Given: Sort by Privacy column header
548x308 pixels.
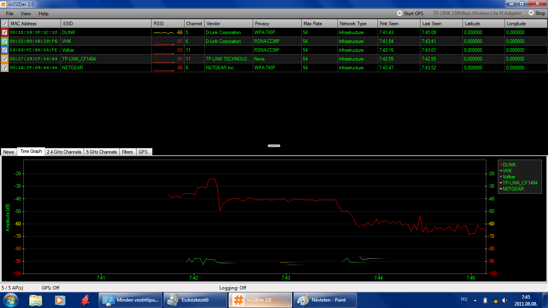Looking at the screenshot, I should [277, 24].
